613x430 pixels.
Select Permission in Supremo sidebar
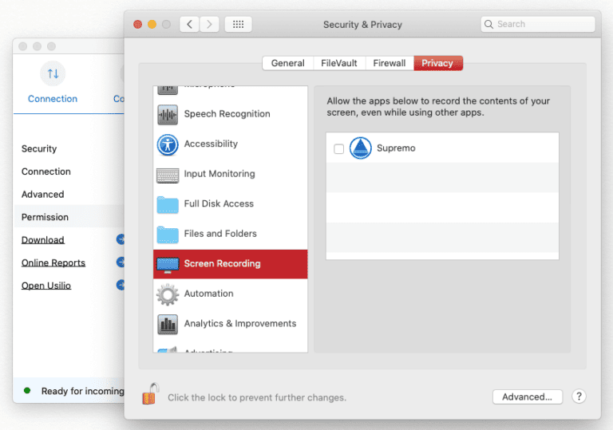[x=69, y=217]
